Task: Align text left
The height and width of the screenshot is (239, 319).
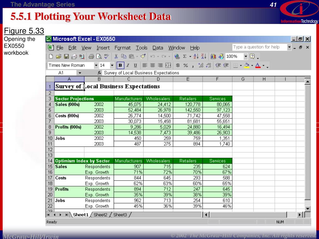Action: tap(145, 65)
